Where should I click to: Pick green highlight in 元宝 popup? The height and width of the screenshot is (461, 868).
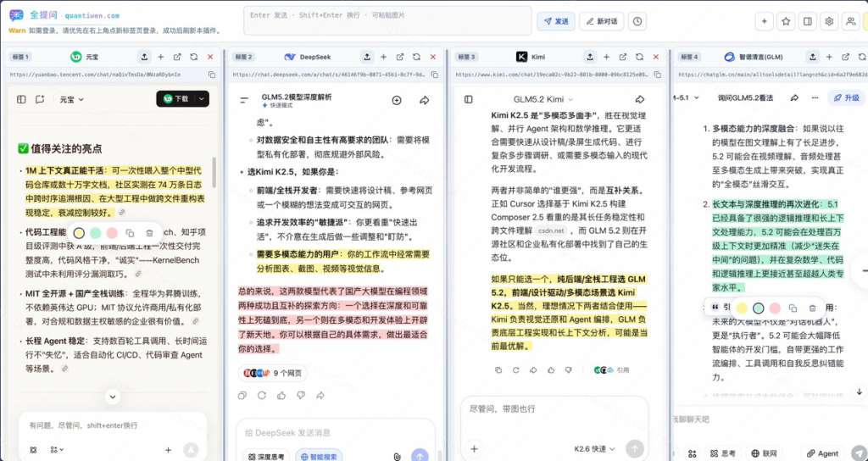click(95, 233)
